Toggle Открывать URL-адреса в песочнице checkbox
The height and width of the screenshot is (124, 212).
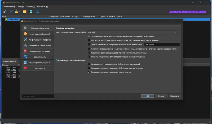pyautogui.click(x=89, y=36)
